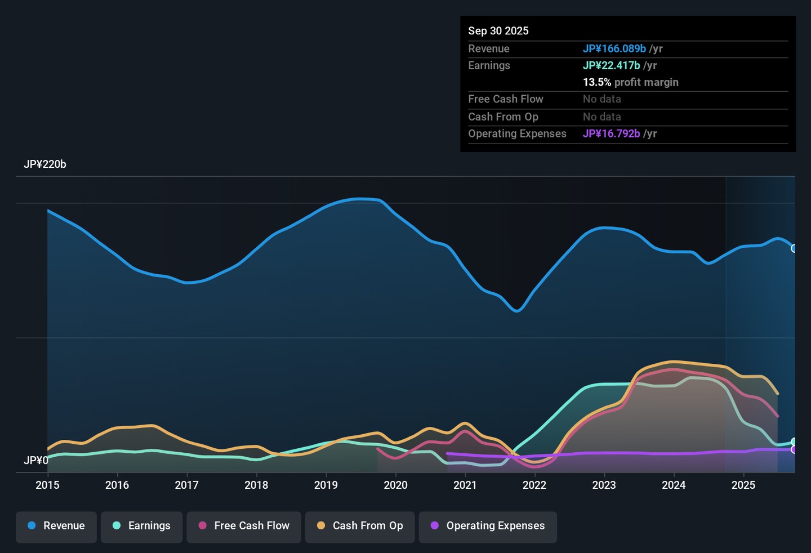Viewport: 811px width, 553px height.
Task: Click the blue dot beside Revenue legend label
Action: [x=32, y=525]
